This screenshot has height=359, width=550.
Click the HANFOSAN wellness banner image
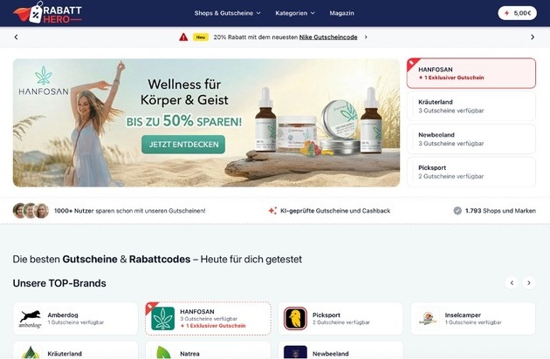(206, 123)
